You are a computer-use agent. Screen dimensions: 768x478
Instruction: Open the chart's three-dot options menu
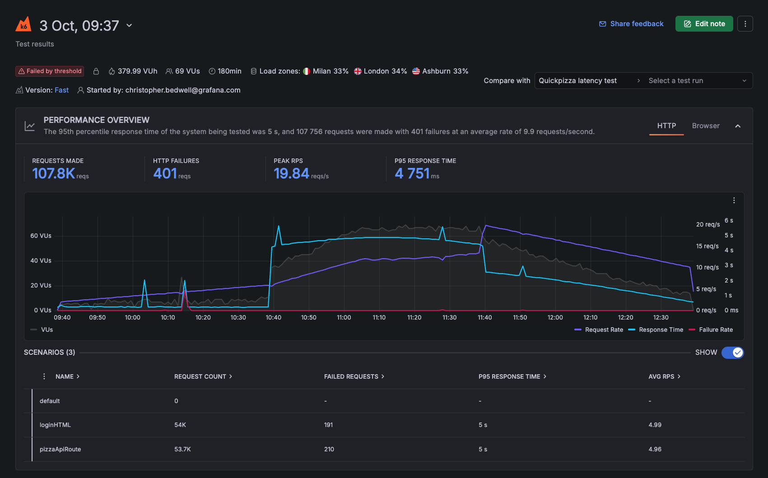coord(734,200)
